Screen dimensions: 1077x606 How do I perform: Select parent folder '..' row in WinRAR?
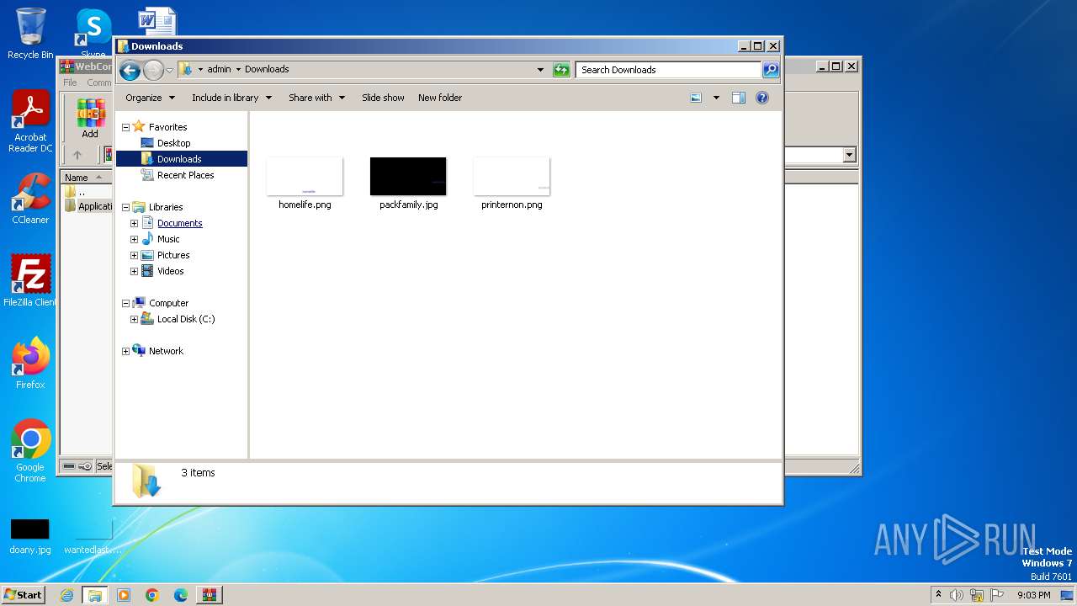[x=81, y=192]
